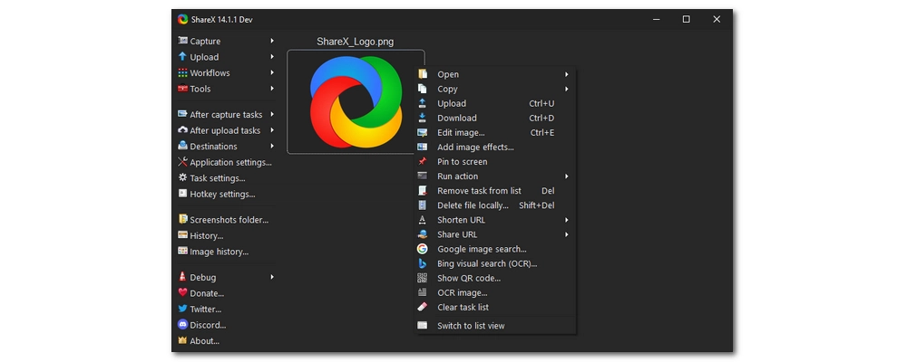Switch to list view
The image size is (907, 362).
[x=471, y=326]
